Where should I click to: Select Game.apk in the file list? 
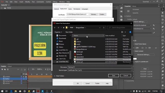[x=80, y=52]
